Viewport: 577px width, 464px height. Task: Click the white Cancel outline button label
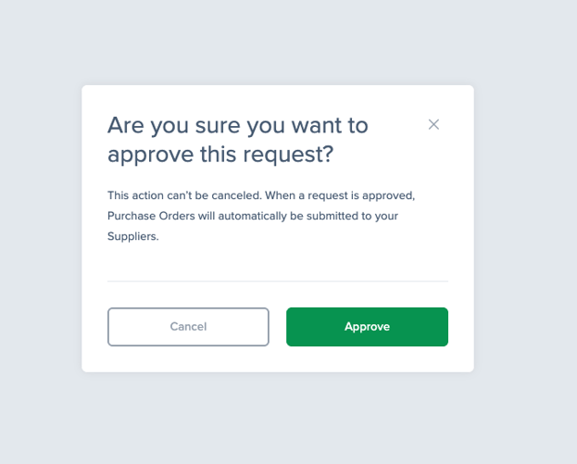(188, 327)
